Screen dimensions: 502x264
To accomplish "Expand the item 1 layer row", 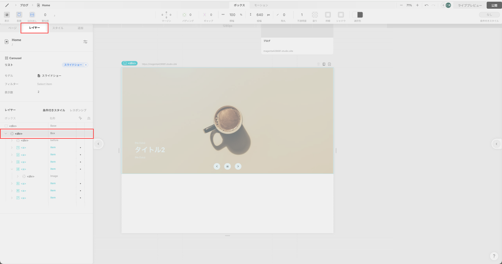I will pos(12,148).
